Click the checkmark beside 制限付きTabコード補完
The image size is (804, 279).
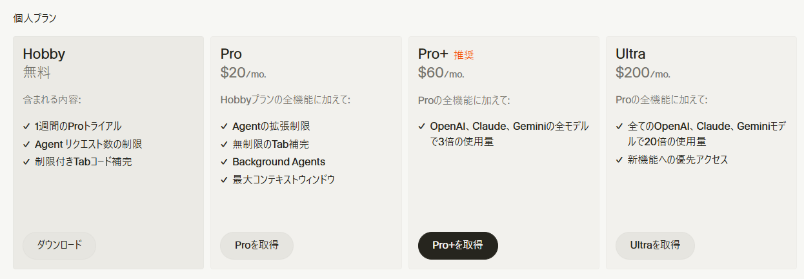tap(26, 162)
